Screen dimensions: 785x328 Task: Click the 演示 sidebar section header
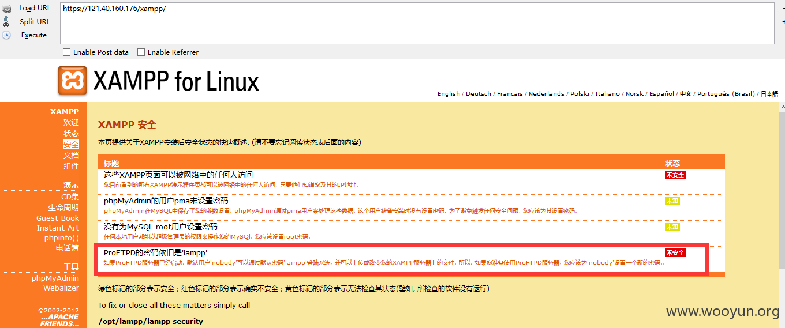click(x=71, y=185)
